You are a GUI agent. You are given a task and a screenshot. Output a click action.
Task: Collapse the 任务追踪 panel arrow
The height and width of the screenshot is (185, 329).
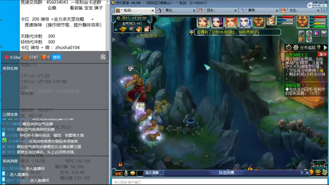pos(325,48)
